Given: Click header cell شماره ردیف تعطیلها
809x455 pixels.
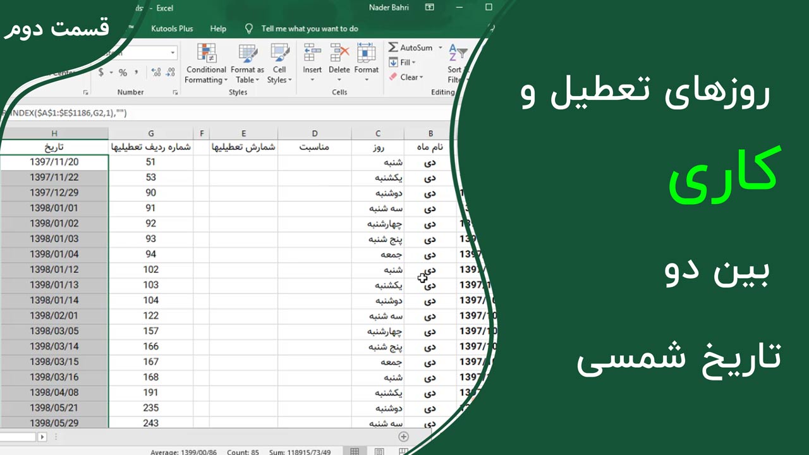Looking at the screenshot, I should click(x=150, y=147).
